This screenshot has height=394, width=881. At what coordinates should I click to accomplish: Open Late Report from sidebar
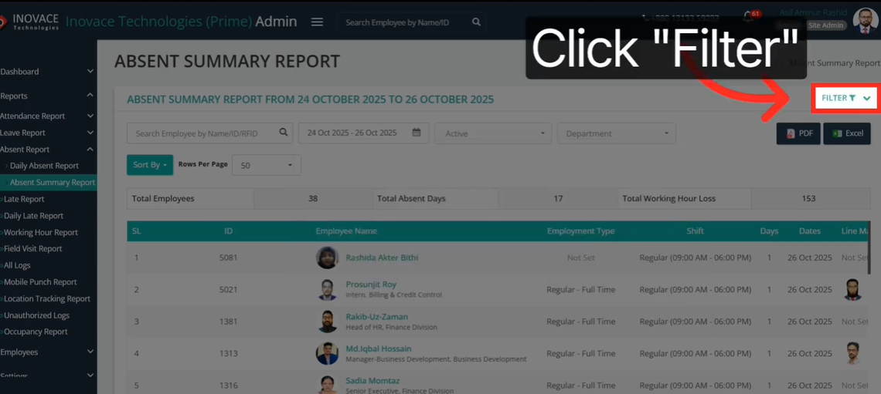tap(24, 199)
